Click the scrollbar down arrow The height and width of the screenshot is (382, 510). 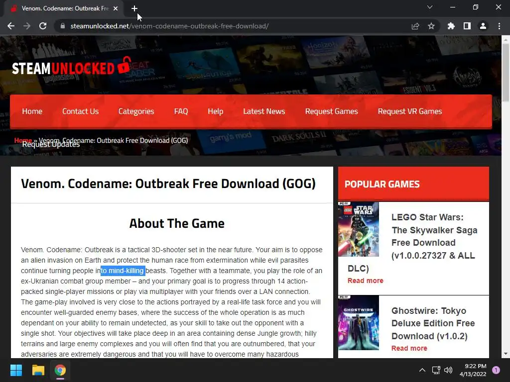[x=506, y=354]
